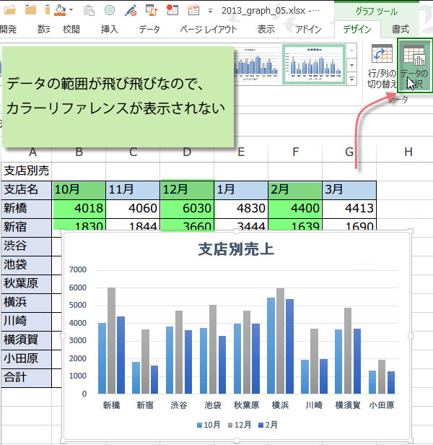The image size is (433, 445).
Task: Select the 12月 header cell
Action: pos(187,190)
